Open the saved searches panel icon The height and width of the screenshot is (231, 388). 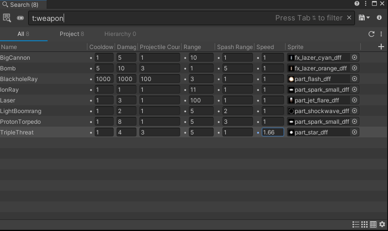[x=7, y=18]
